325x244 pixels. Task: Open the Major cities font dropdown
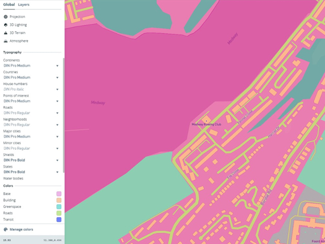[x=31, y=136]
